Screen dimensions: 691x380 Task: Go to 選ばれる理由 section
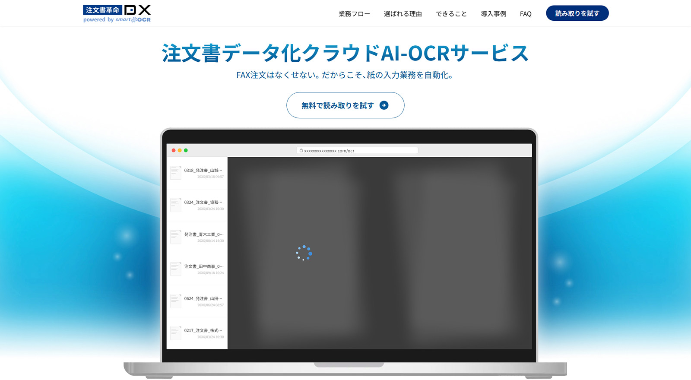pos(403,14)
